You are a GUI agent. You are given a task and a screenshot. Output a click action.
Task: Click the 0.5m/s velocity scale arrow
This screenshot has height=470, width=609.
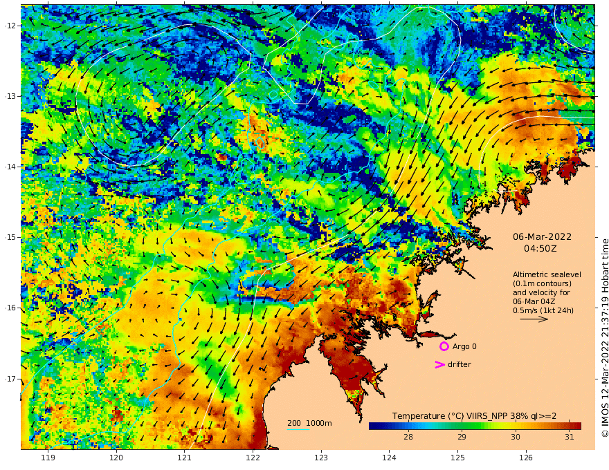click(534, 319)
